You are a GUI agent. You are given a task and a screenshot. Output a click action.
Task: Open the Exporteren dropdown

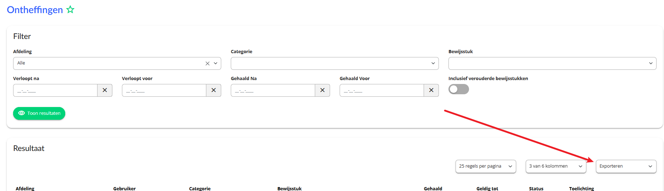point(626,166)
